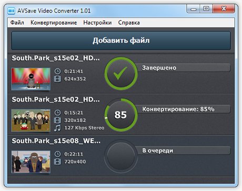242x191 pixels.
Task: Click the resolution text 320x182
Action: pyautogui.click(x=75, y=120)
